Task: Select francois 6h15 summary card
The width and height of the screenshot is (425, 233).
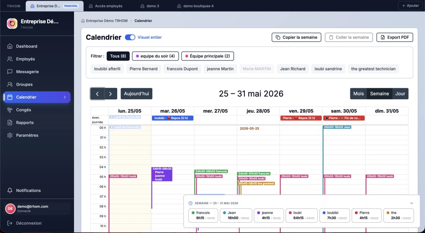Action: pyautogui.click(x=204, y=215)
